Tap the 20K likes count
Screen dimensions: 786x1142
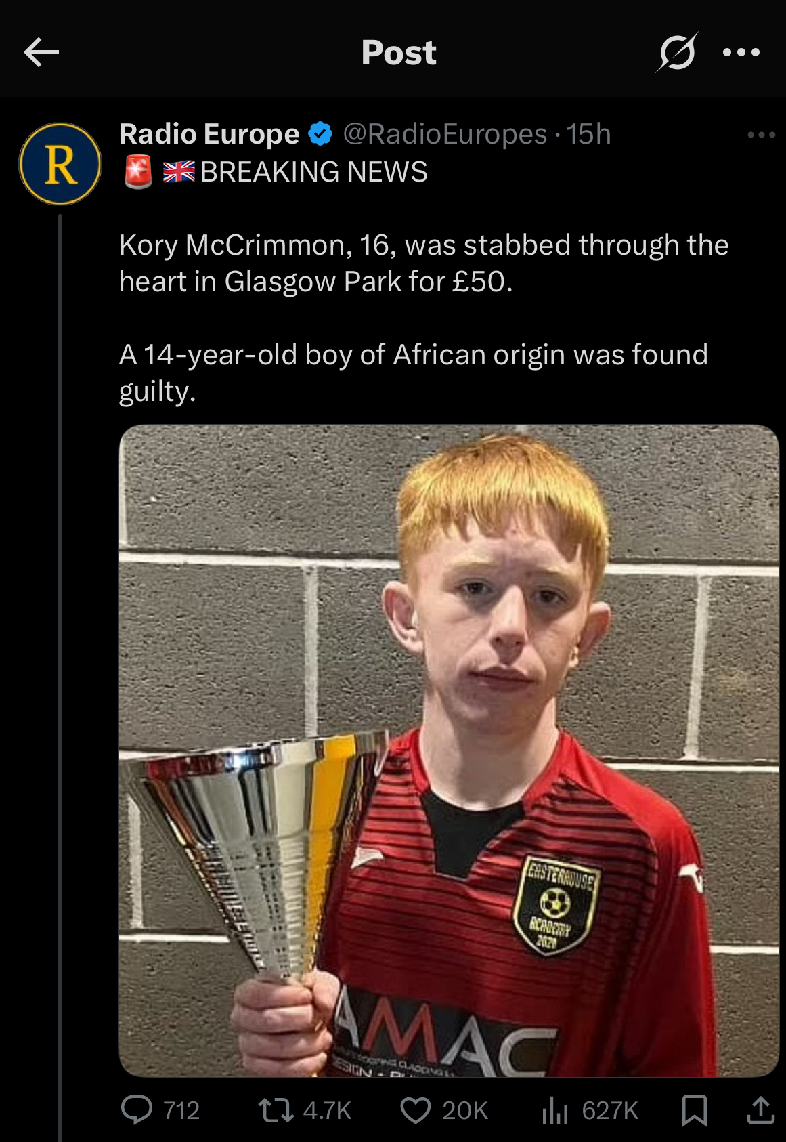(x=464, y=1111)
